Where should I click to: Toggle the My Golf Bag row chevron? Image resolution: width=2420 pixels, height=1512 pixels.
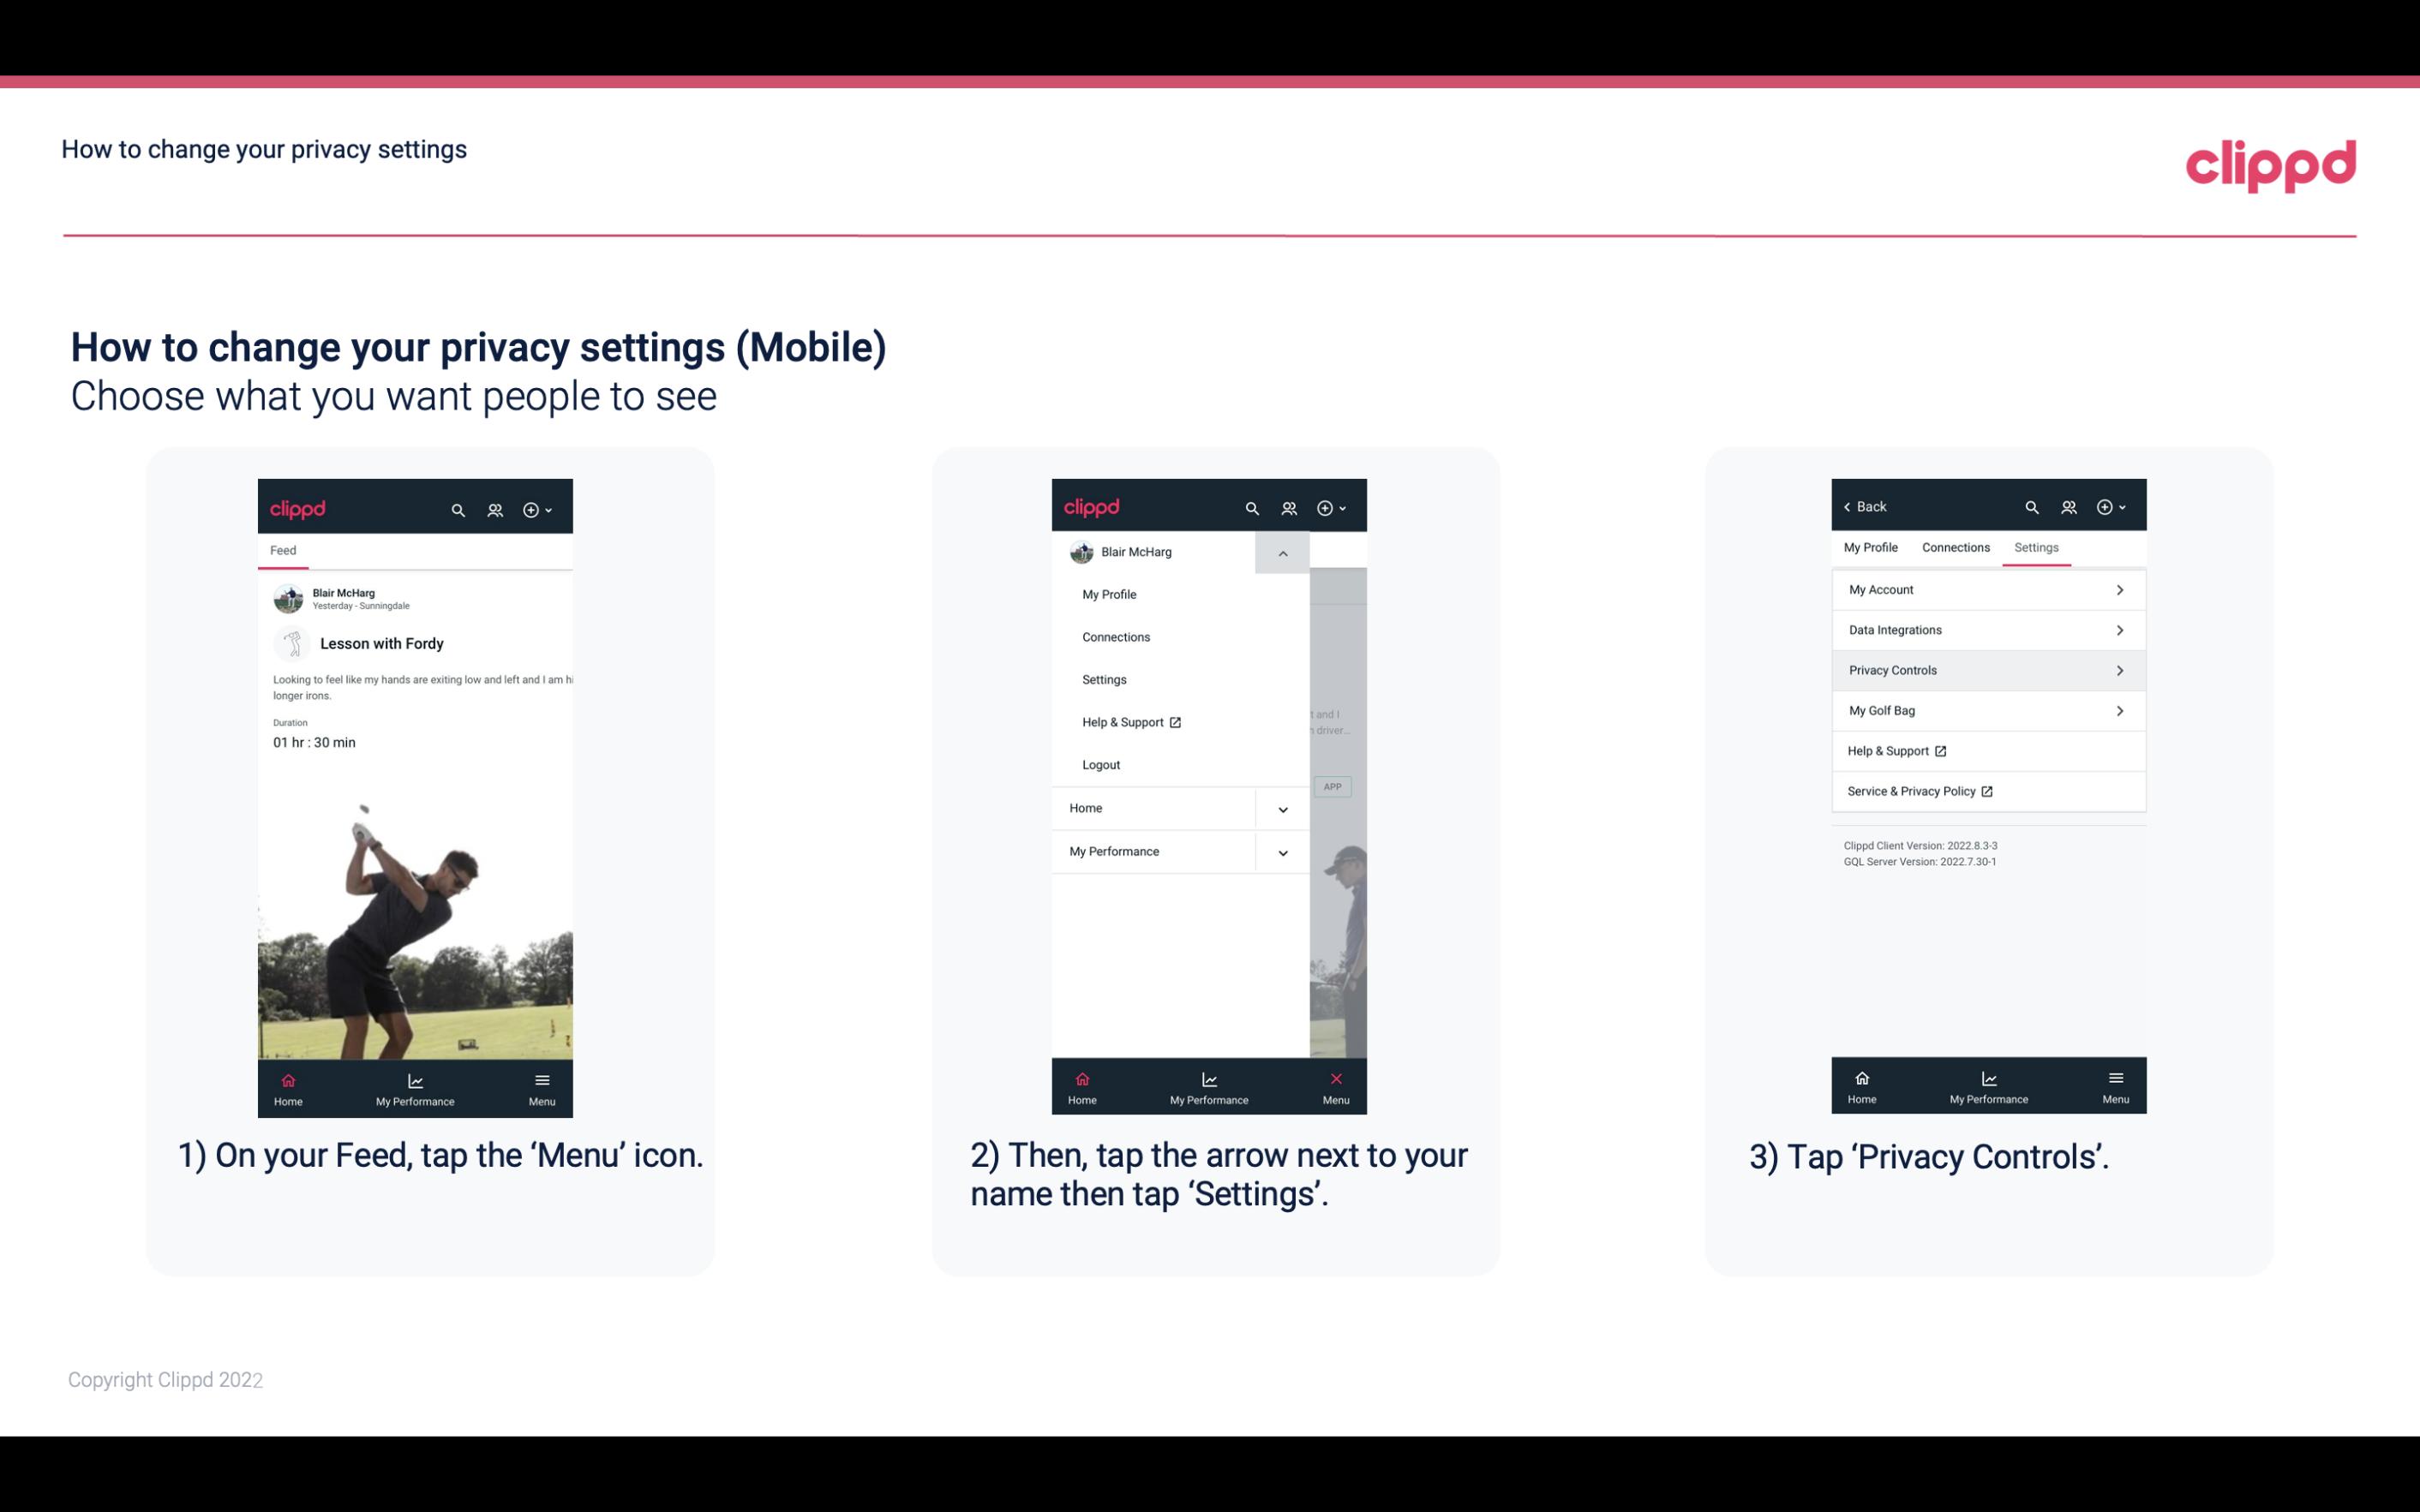coord(2122,711)
